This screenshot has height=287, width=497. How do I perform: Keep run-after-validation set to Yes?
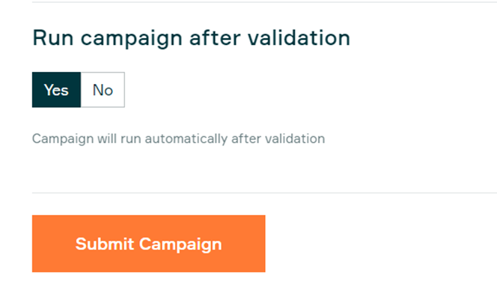56,90
